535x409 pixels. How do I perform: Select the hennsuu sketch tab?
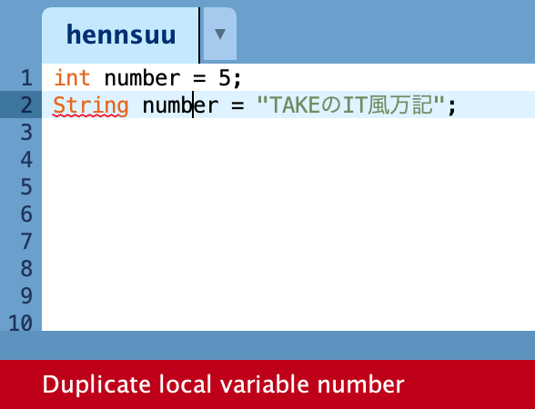[x=121, y=35]
